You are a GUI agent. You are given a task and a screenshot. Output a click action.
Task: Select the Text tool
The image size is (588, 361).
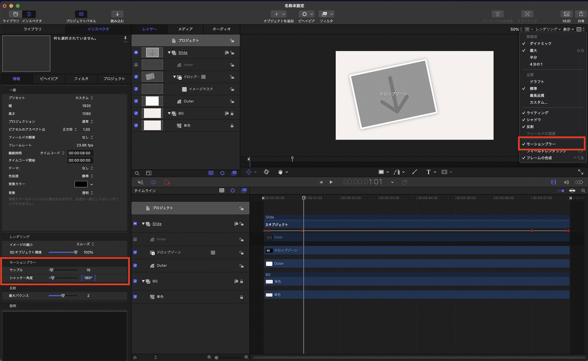coord(428,172)
